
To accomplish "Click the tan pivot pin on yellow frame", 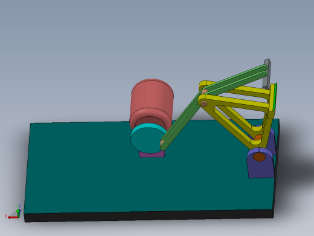I will (x=204, y=104).
